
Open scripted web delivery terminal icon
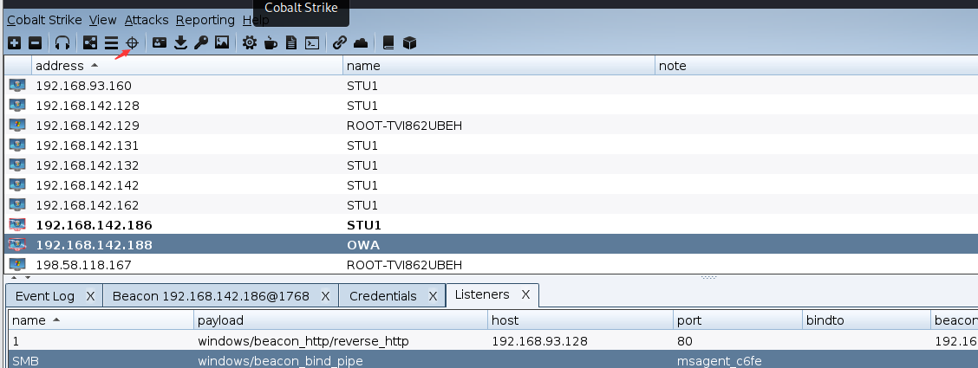312,43
